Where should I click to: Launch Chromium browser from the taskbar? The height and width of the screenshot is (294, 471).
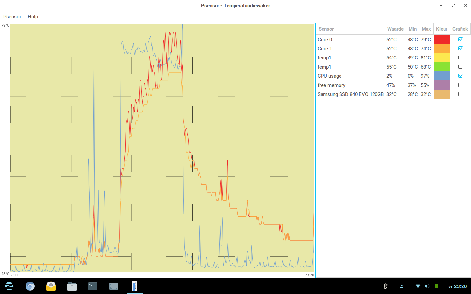tap(30, 286)
